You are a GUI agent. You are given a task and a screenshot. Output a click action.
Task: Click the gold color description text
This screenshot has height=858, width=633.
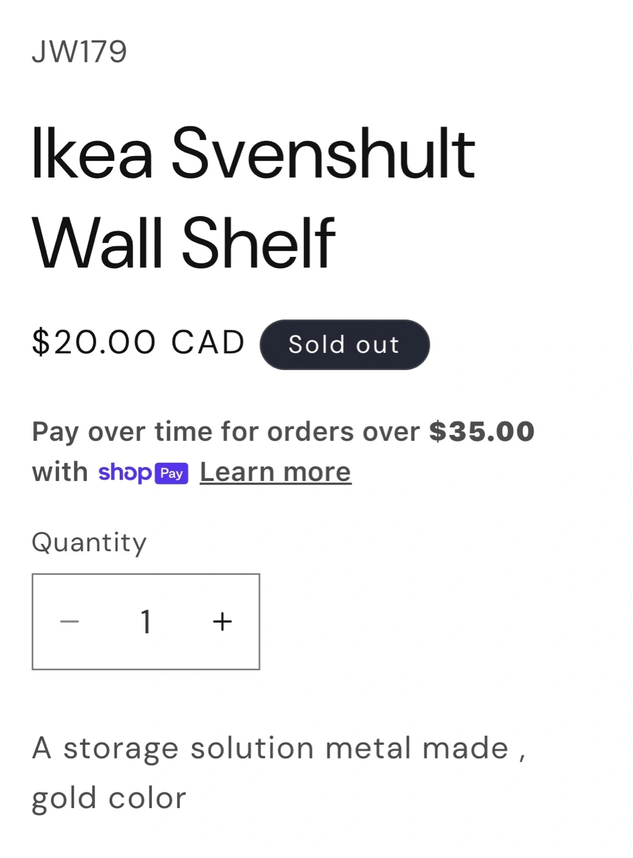109,798
